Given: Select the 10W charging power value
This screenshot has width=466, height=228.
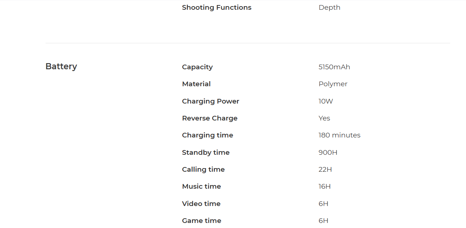Looking at the screenshot, I should 326,101.
